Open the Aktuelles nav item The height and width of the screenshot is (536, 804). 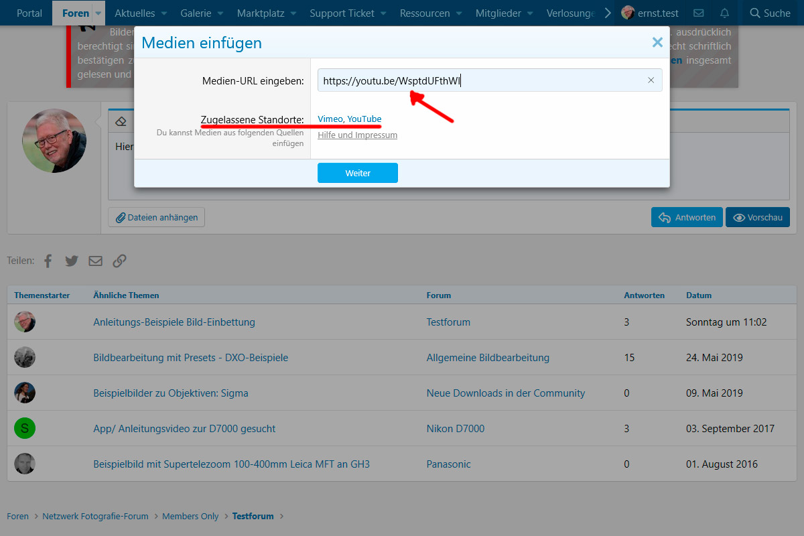(135, 13)
